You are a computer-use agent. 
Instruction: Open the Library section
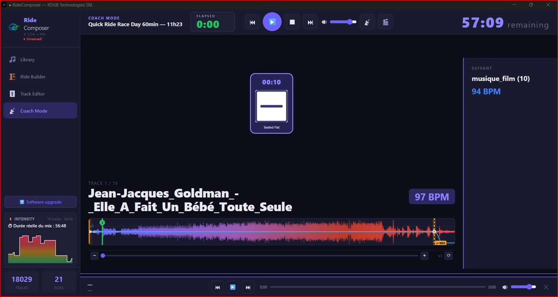40,59
